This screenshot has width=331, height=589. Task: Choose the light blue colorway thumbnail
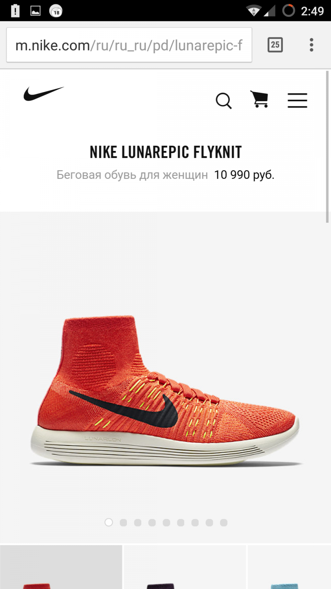click(289, 567)
